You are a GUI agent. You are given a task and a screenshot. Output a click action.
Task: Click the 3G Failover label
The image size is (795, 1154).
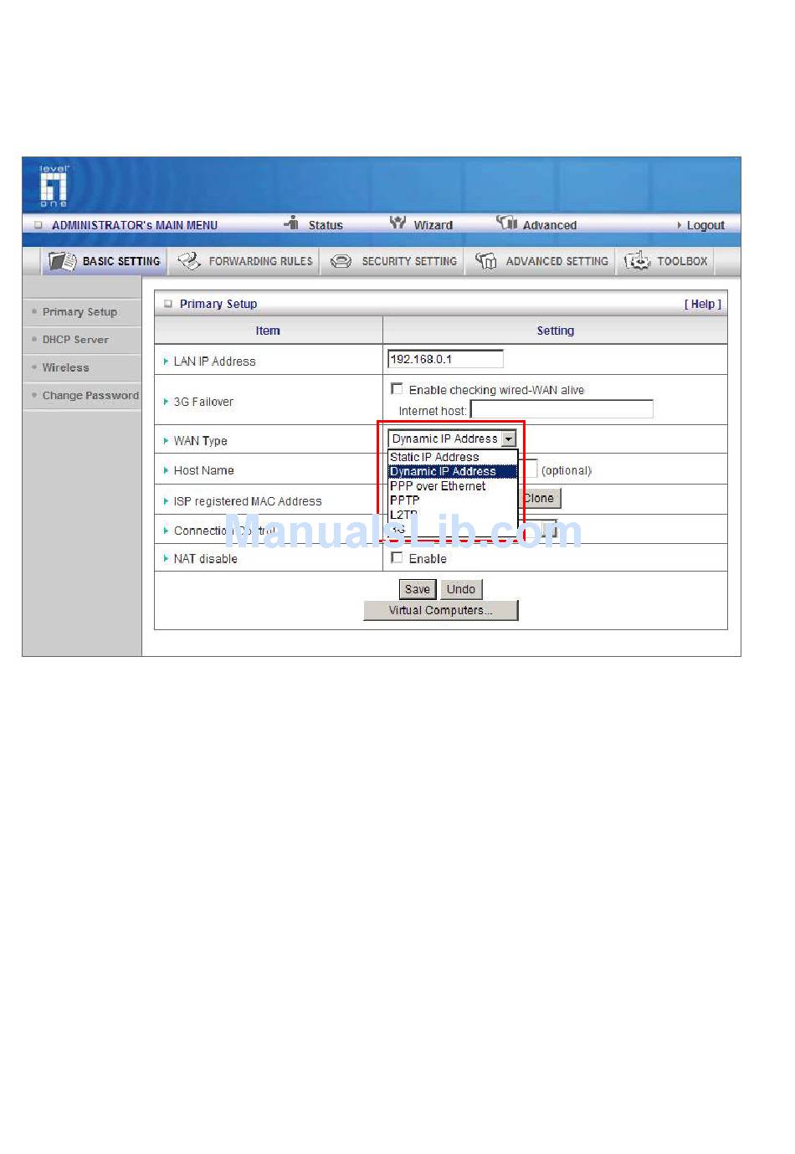(x=203, y=402)
